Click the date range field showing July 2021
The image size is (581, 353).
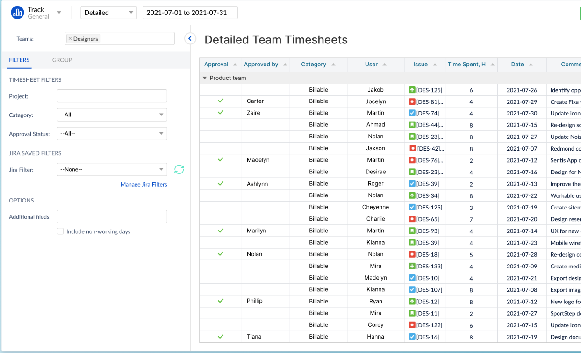(190, 13)
